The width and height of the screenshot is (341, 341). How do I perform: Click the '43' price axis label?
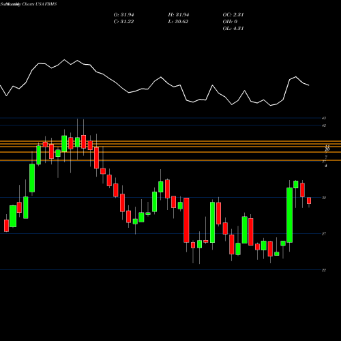click(324, 118)
